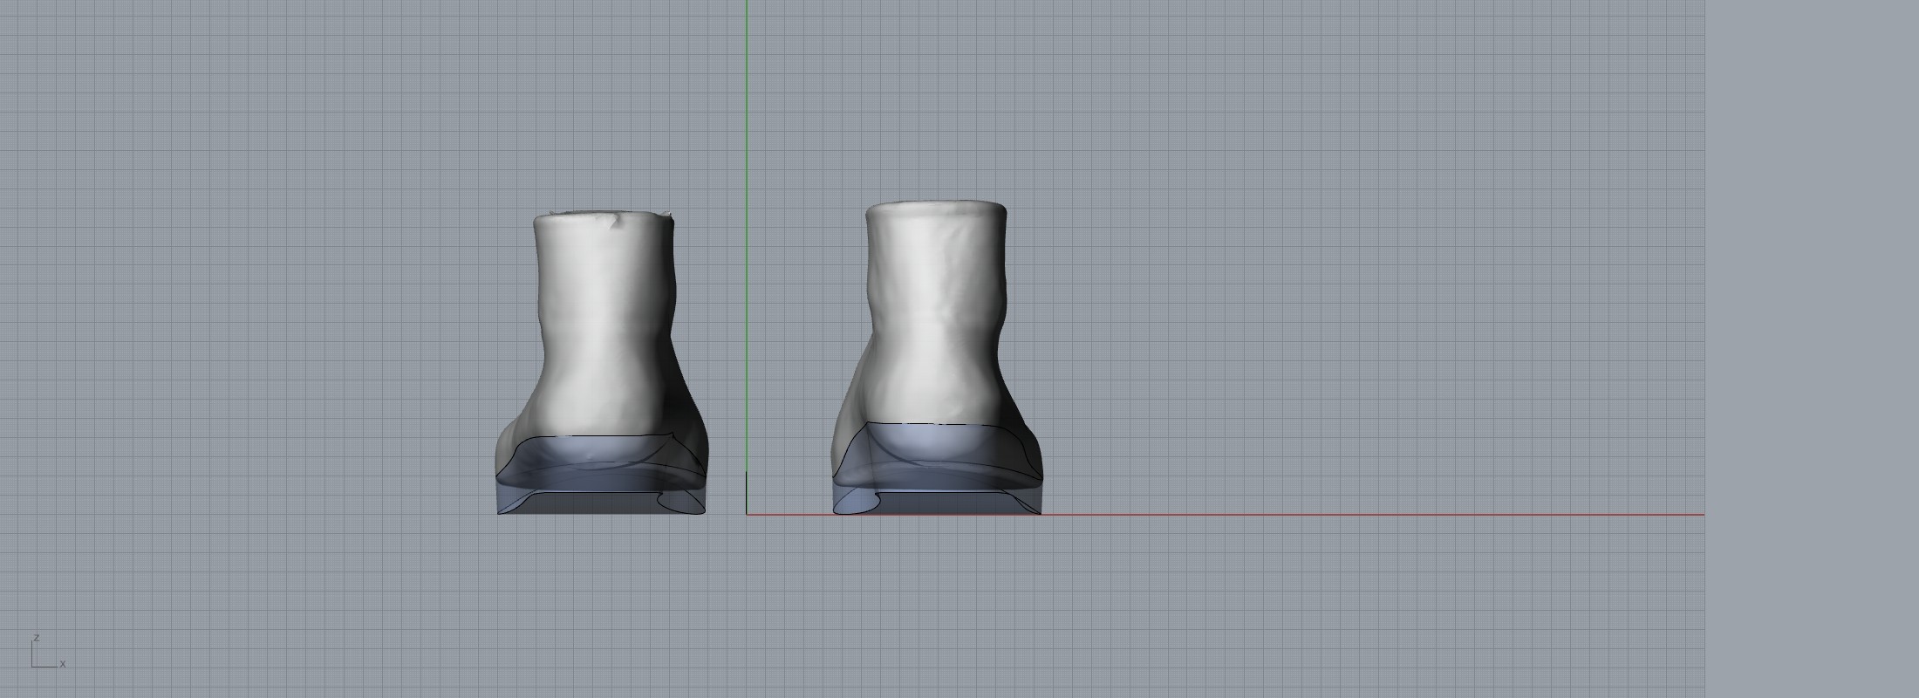Click the plain gray area beyond the grid
Image resolution: width=1919 pixels, height=698 pixels.
coord(1814,349)
